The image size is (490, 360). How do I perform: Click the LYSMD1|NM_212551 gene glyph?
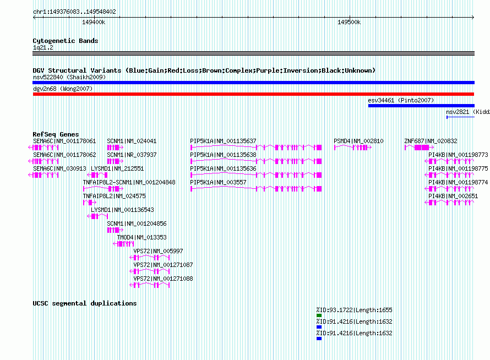pos(97,175)
